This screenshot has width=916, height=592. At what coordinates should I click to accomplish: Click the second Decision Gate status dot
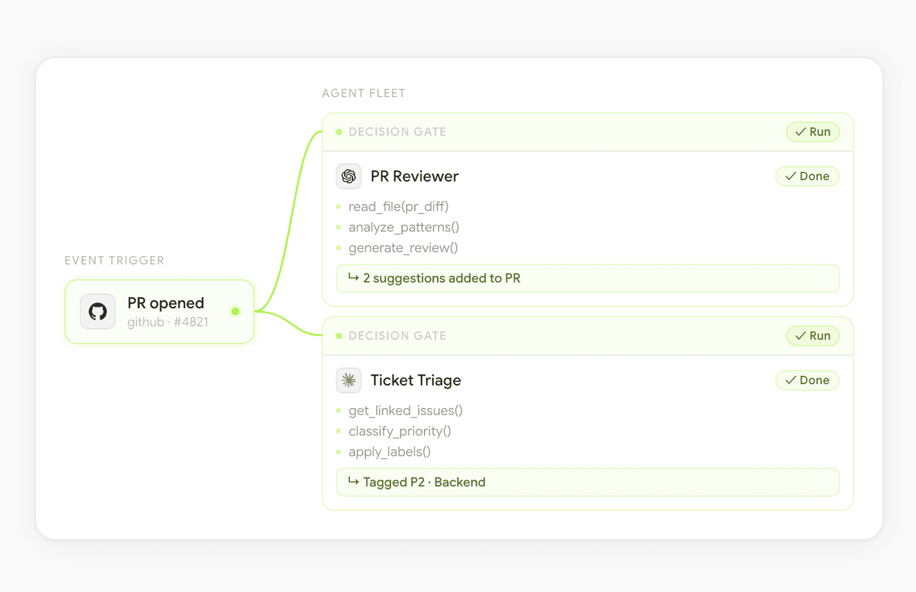point(339,336)
